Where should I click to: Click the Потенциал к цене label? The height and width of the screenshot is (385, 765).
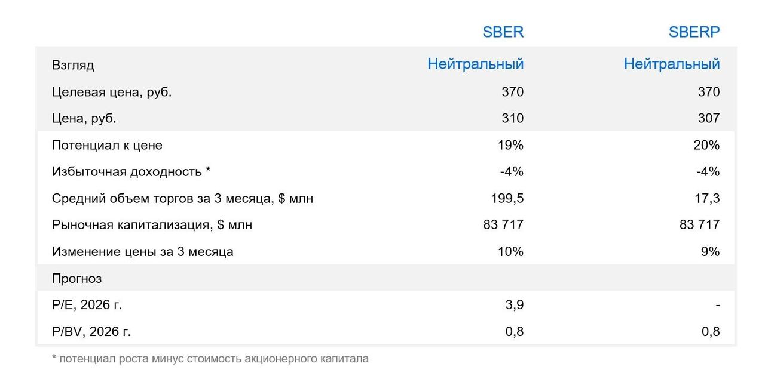107,145
